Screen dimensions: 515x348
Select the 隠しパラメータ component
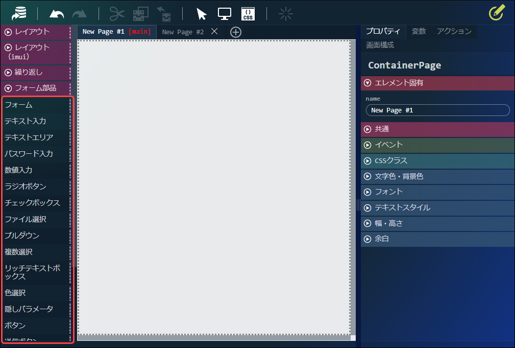point(36,310)
